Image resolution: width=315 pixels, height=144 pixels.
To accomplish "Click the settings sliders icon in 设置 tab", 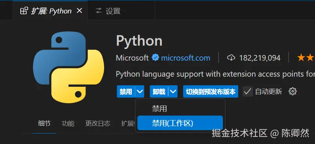I will 99,11.
